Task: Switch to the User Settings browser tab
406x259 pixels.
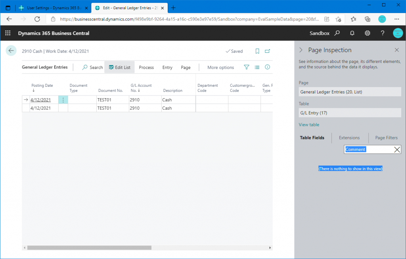Action: click(54, 8)
